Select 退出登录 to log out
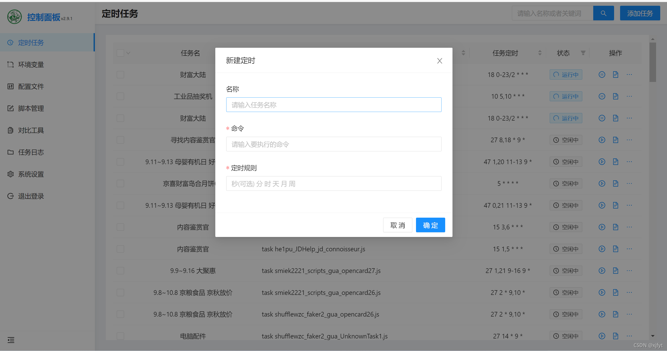The width and height of the screenshot is (667, 351). (x=47, y=196)
